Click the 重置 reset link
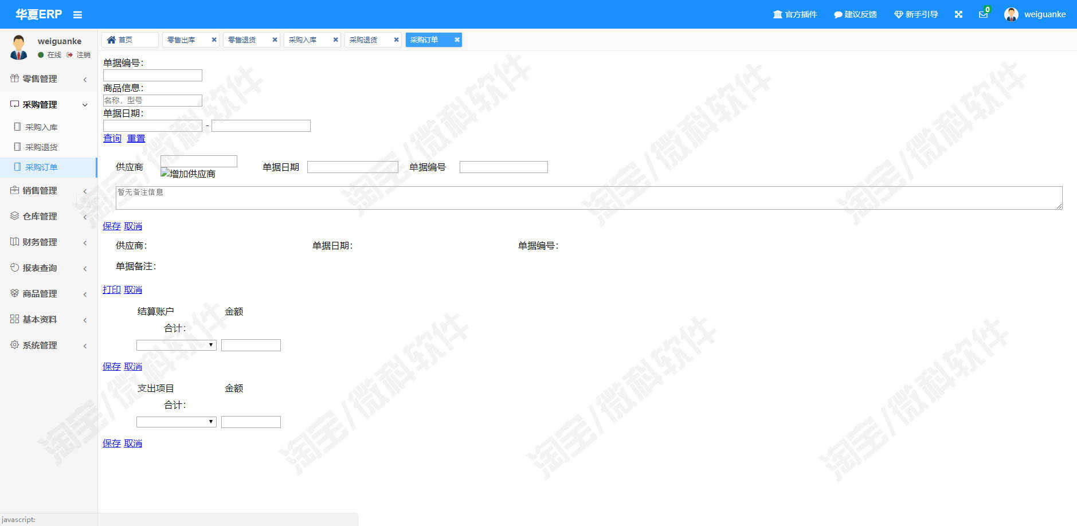This screenshot has height=526, width=1077. point(136,138)
